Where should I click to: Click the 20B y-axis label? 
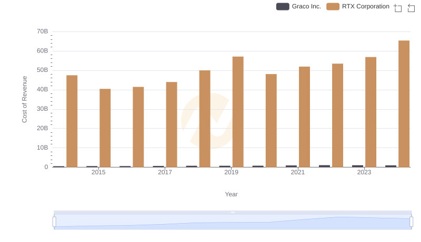point(43,128)
